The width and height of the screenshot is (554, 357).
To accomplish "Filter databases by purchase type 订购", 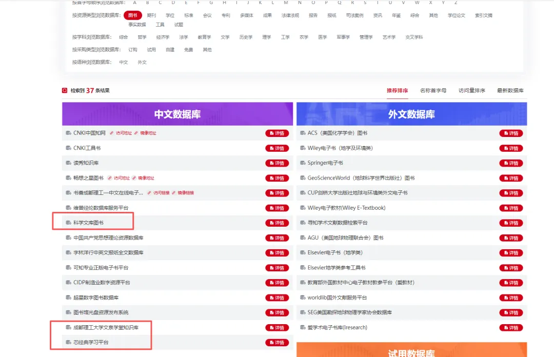I will pyautogui.click(x=133, y=49).
